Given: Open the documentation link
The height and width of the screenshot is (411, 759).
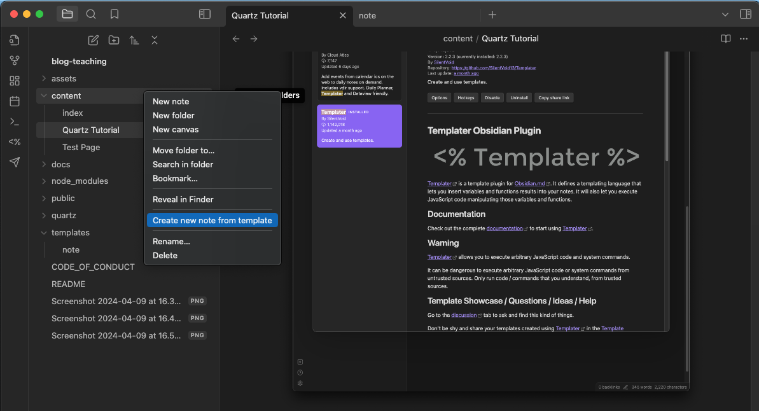Looking at the screenshot, I should 505,228.
